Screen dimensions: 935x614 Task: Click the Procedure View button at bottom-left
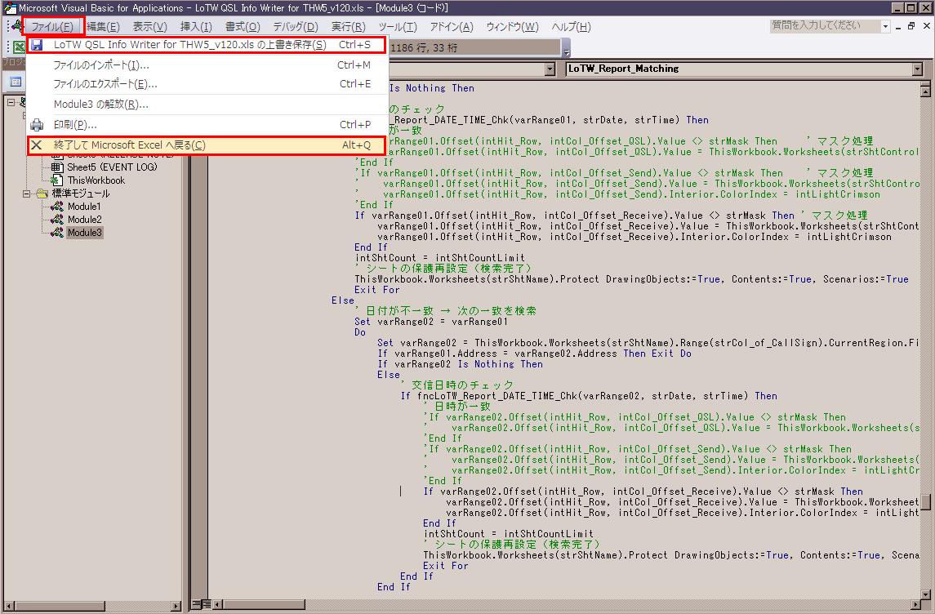tap(196, 604)
